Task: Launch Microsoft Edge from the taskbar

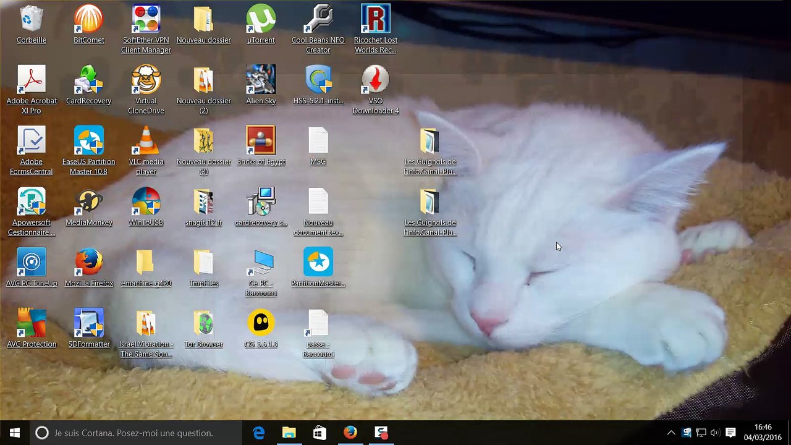Action: tap(258, 433)
